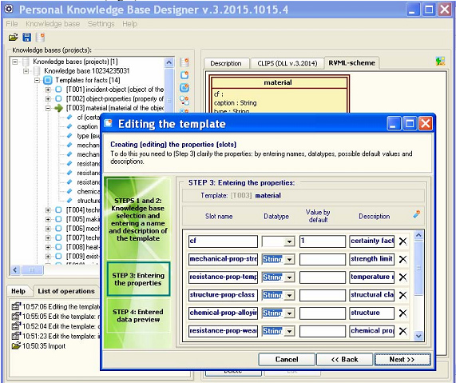
Task: Open the File menu
Action: point(12,24)
